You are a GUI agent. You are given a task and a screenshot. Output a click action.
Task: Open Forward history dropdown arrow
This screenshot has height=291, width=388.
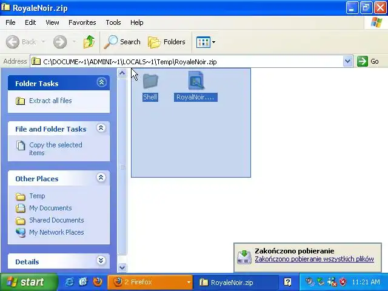pyautogui.click(x=74, y=42)
